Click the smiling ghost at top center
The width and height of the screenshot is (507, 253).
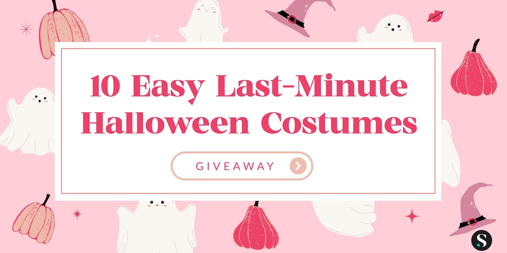[204, 21]
